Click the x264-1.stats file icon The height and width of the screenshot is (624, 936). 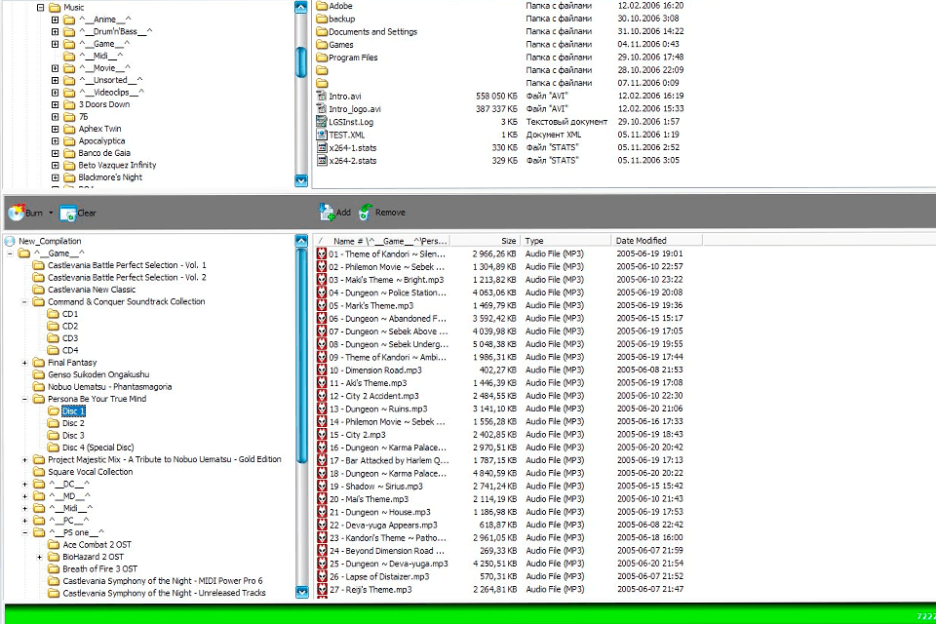[x=321, y=147]
